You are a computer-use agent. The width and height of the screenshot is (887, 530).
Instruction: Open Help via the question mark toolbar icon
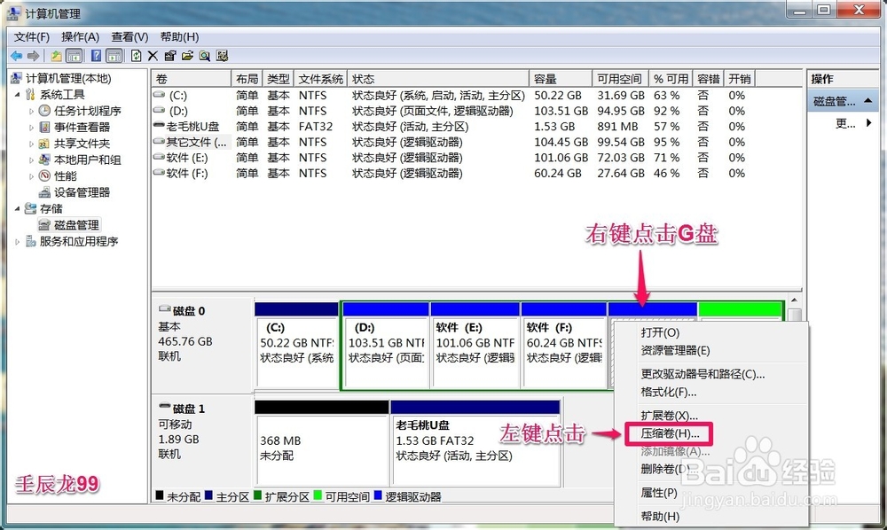point(95,56)
